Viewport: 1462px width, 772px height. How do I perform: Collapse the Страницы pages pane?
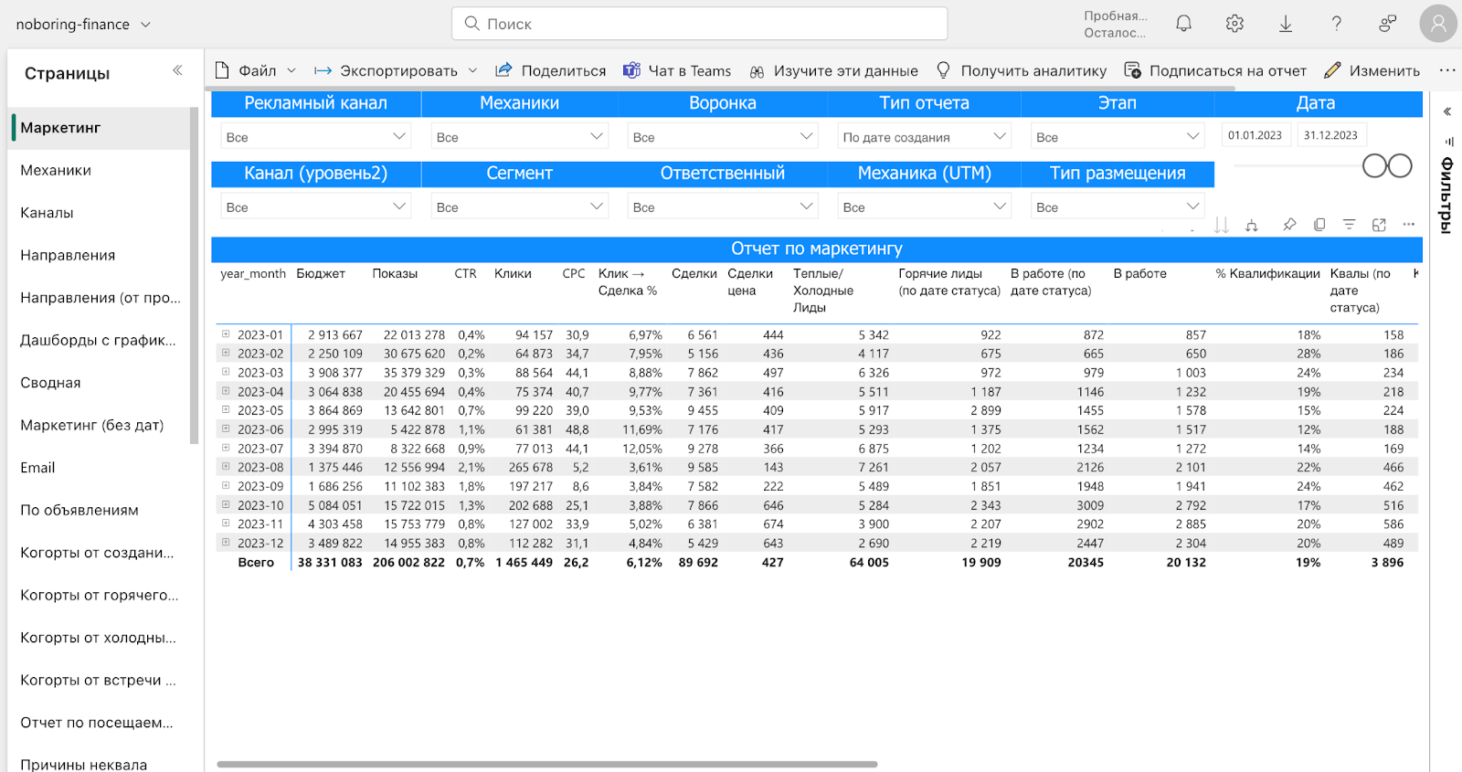[177, 70]
